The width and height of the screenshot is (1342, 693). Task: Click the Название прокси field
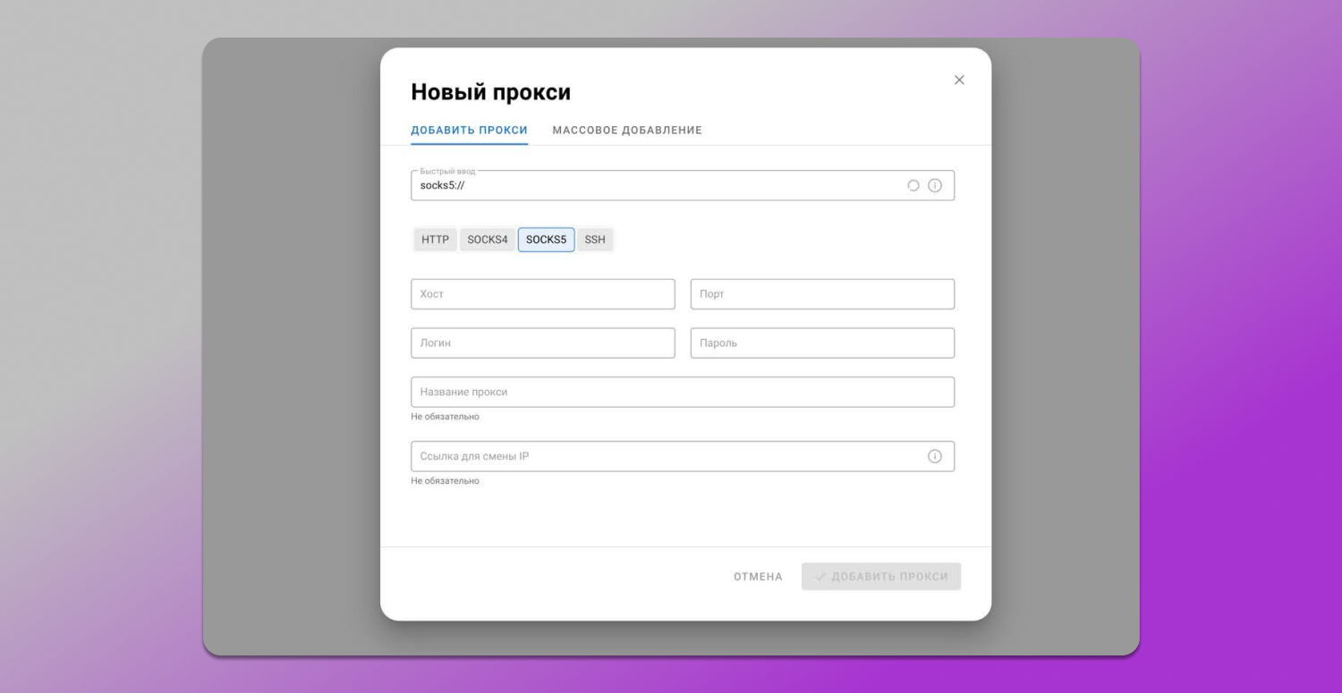682,393
